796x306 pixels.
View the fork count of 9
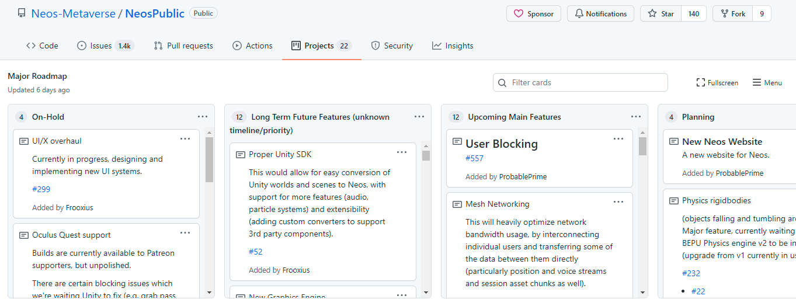[762, 13]
